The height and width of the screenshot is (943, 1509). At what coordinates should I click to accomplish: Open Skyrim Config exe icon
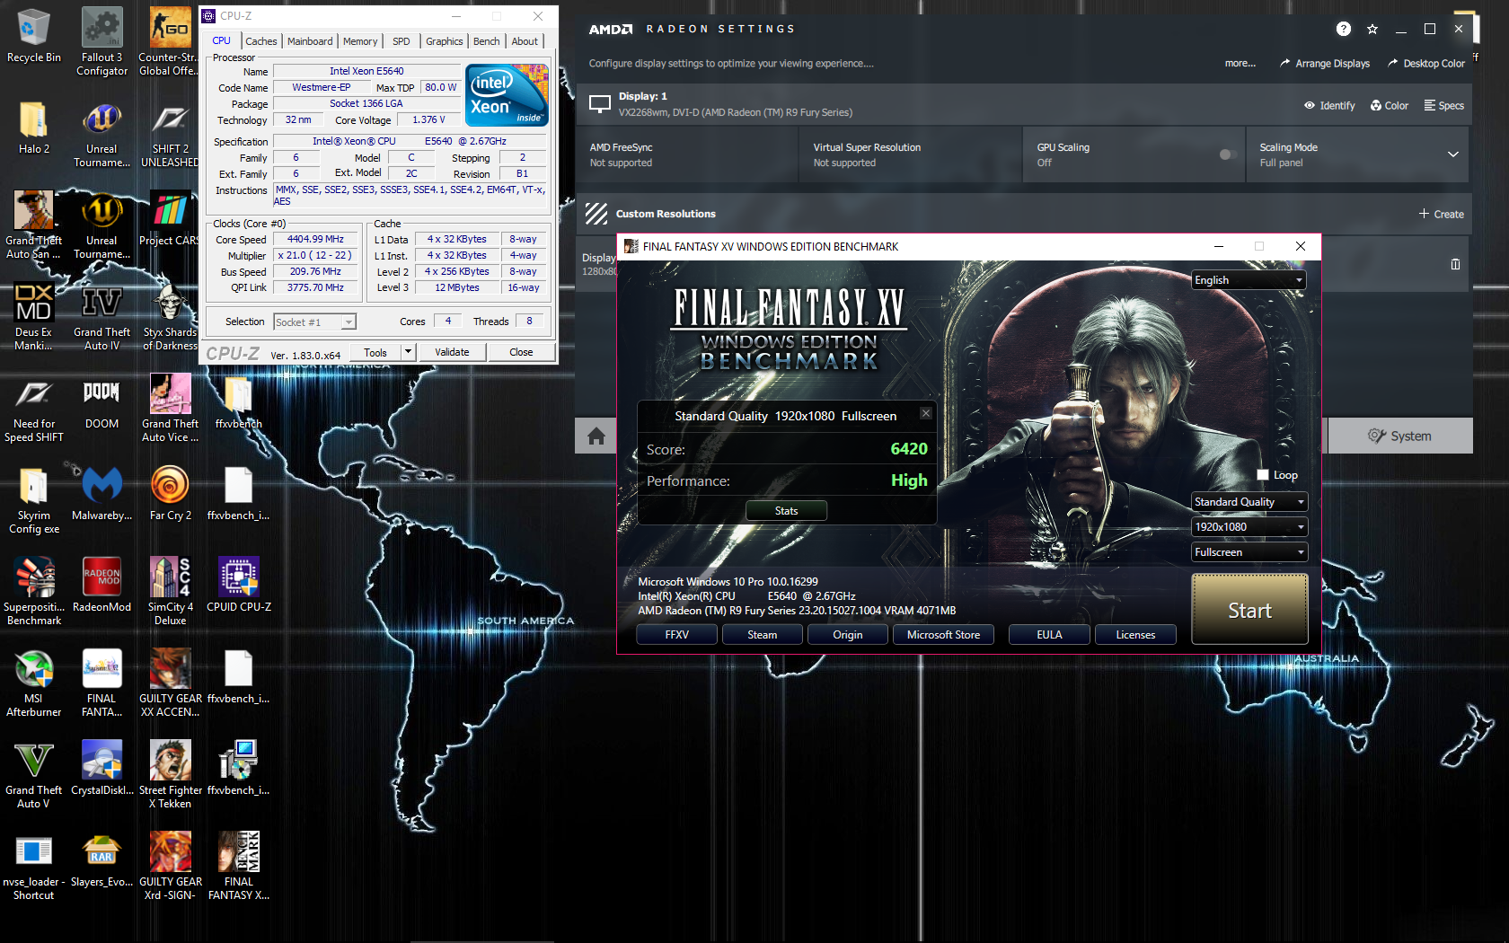pos(33,500)
